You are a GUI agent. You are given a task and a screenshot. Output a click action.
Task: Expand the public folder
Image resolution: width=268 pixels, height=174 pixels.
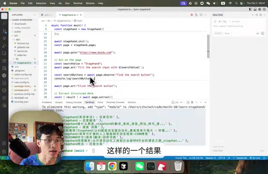point(17,31)
